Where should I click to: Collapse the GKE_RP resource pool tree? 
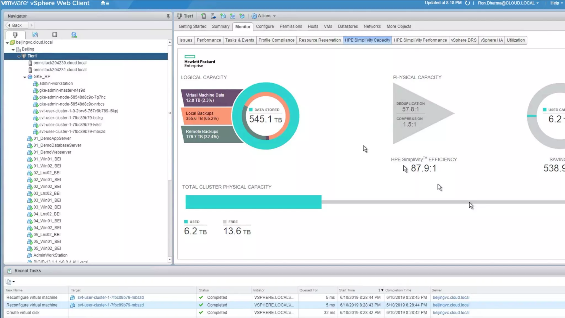pos(25,77)
